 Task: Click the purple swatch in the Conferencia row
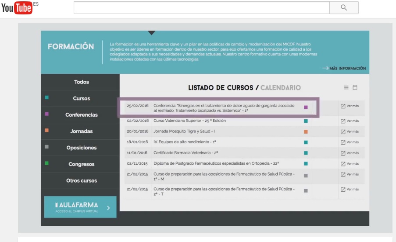point(306,107)
